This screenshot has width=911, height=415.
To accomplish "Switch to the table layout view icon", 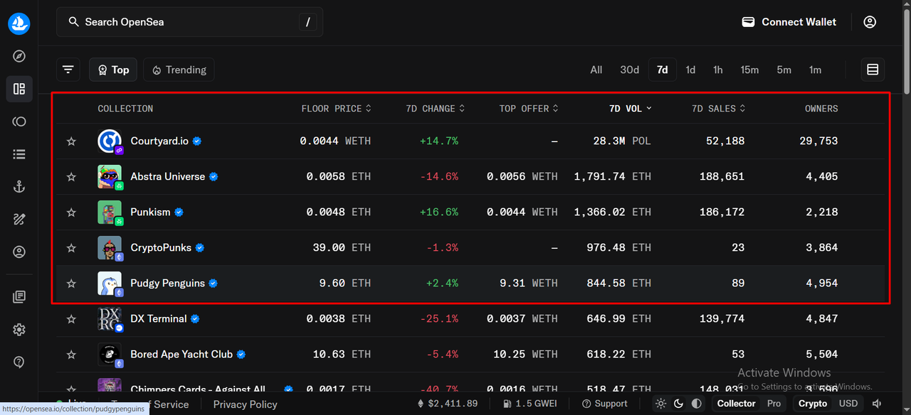I will (x=873, y=70).
